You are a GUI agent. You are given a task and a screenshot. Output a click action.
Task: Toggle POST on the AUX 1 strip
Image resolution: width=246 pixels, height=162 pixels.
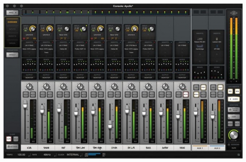coord(203,87)
